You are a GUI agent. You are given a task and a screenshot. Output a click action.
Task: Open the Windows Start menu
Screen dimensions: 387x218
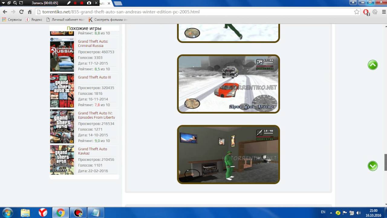(8, 213)
